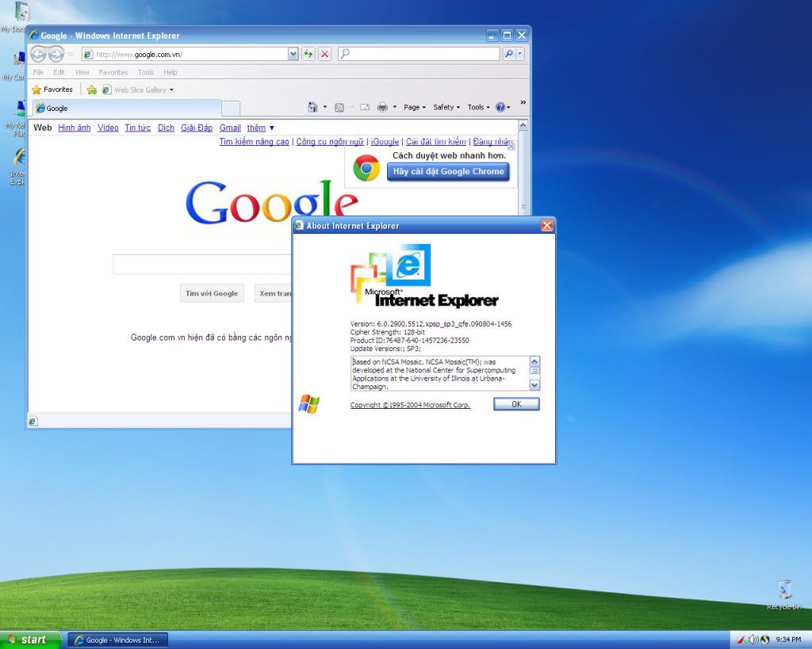Open a new tab with the blank tab button
Image resolution: width=812 pixels, height=649 pixels.
click(x=231, y=108)
